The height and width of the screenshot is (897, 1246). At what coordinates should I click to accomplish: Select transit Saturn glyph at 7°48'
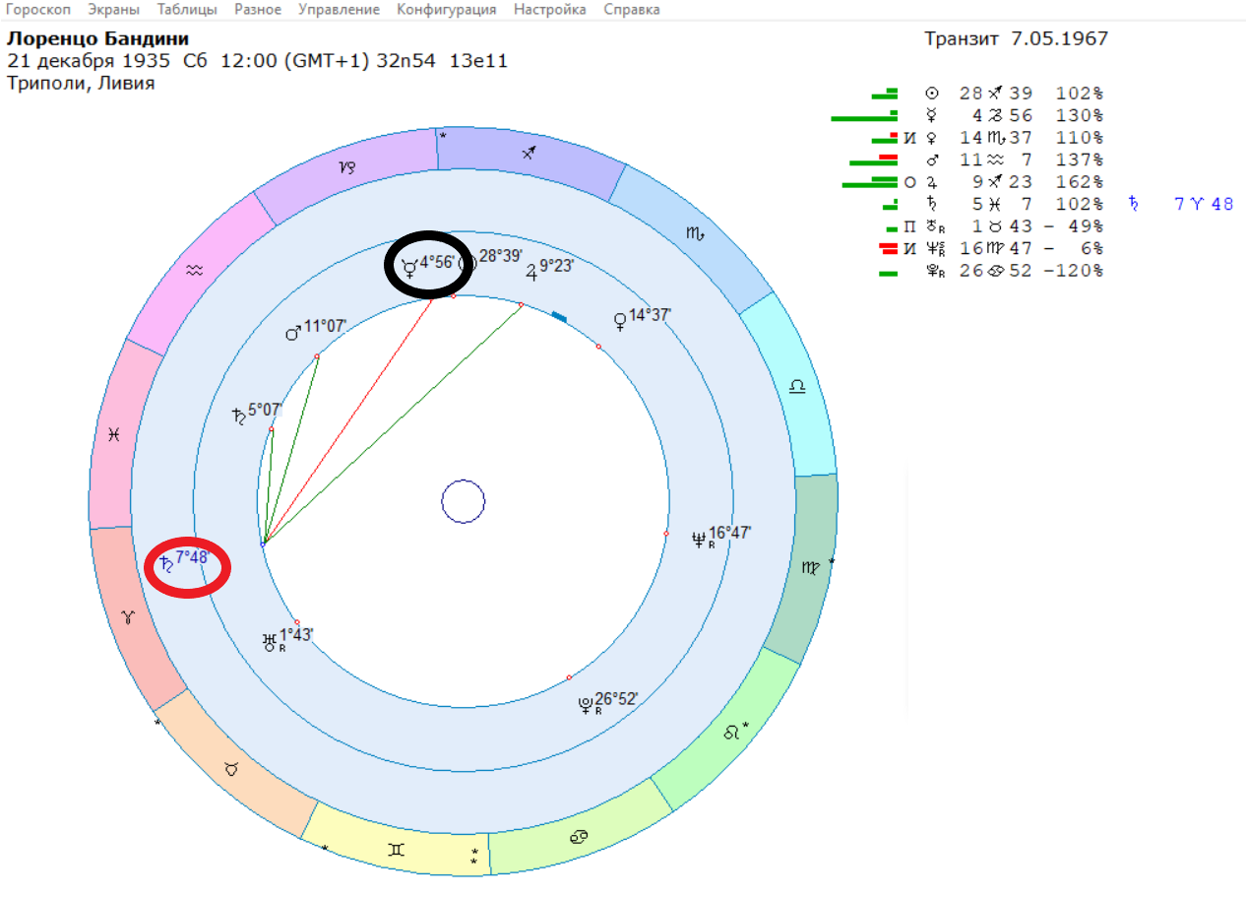click(167, 563)
